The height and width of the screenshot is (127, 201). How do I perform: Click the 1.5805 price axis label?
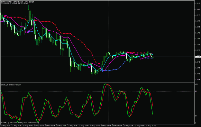[x=198, y=9]
